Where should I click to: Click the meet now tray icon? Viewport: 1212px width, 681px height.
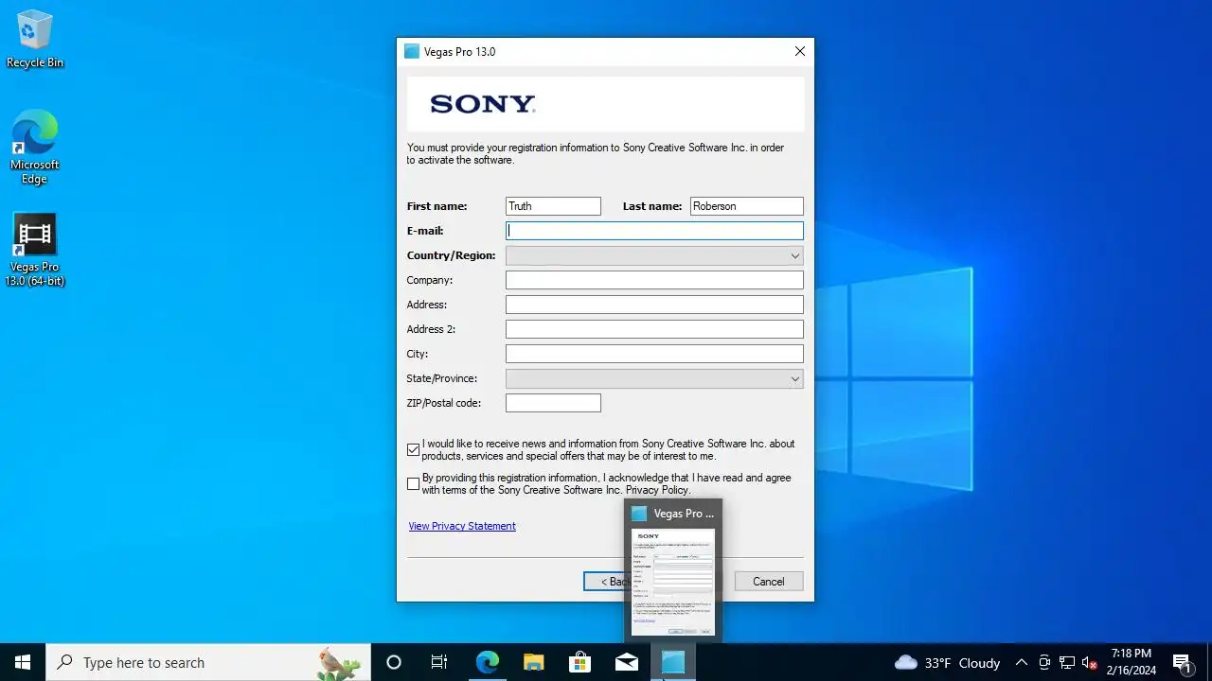point(1044,662)
